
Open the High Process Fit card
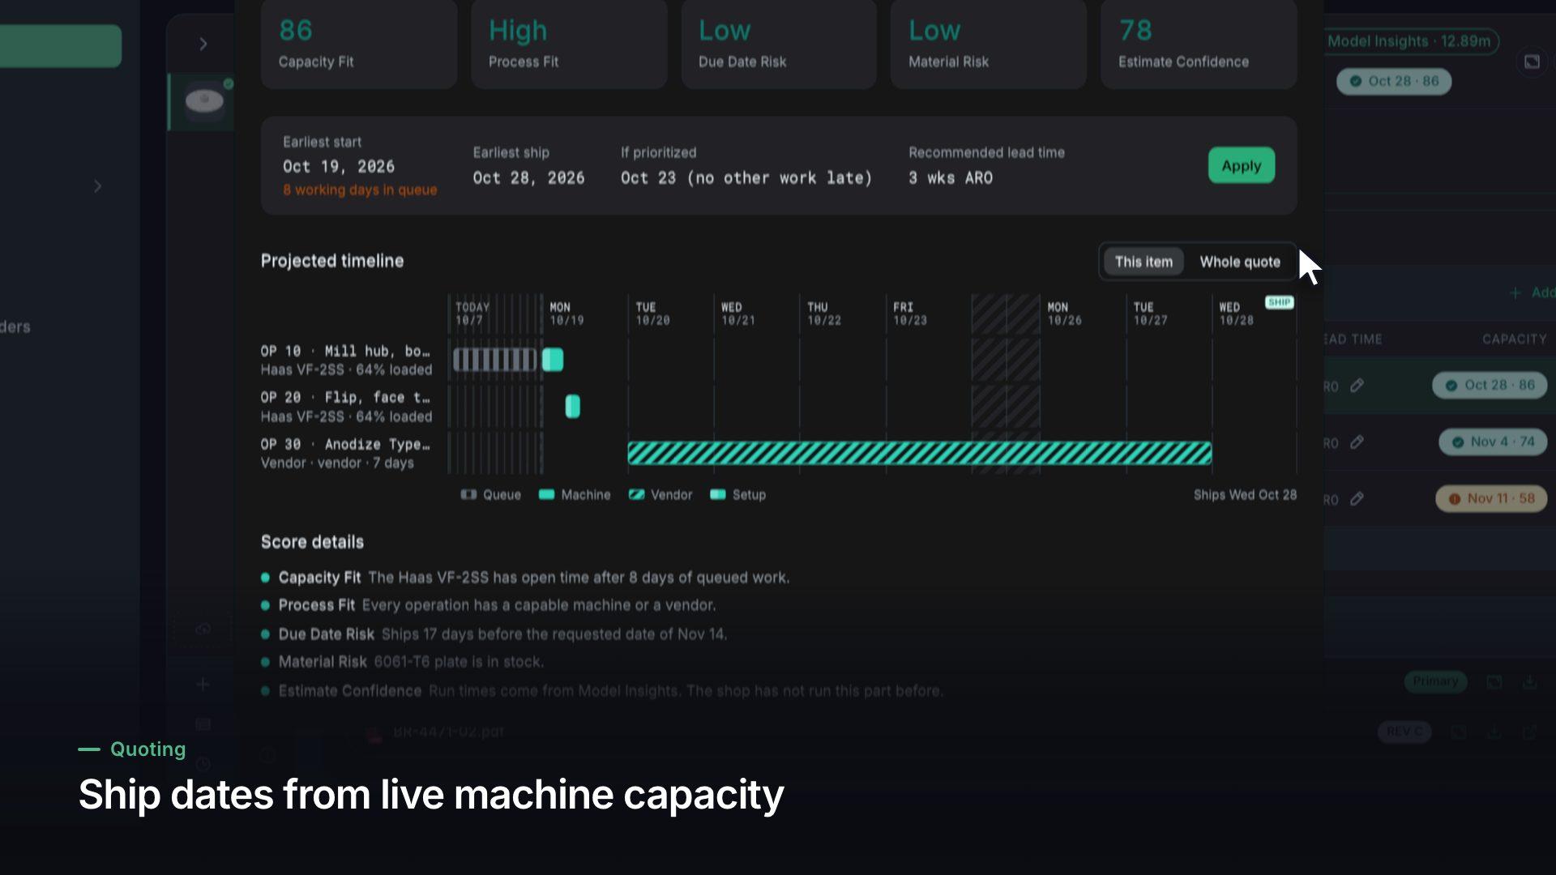click(x=569, y=45)
